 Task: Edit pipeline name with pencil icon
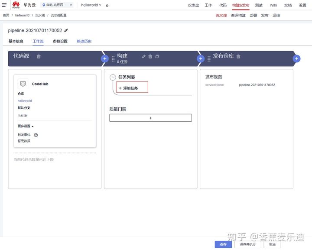(66, 30)
